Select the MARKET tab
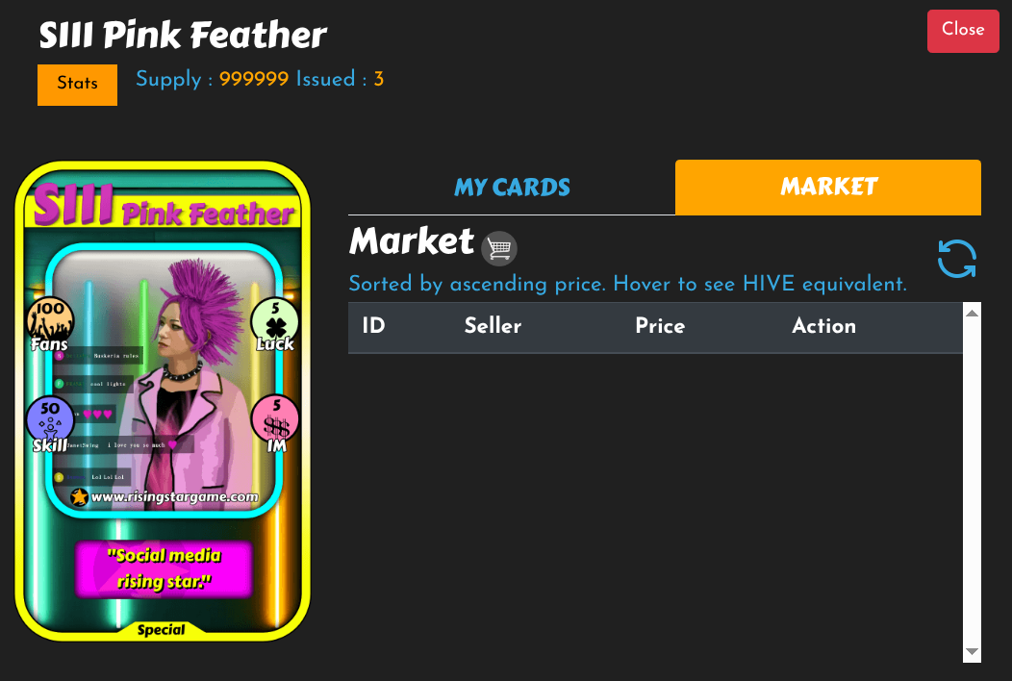The image size is (1012, 681). 828,188
